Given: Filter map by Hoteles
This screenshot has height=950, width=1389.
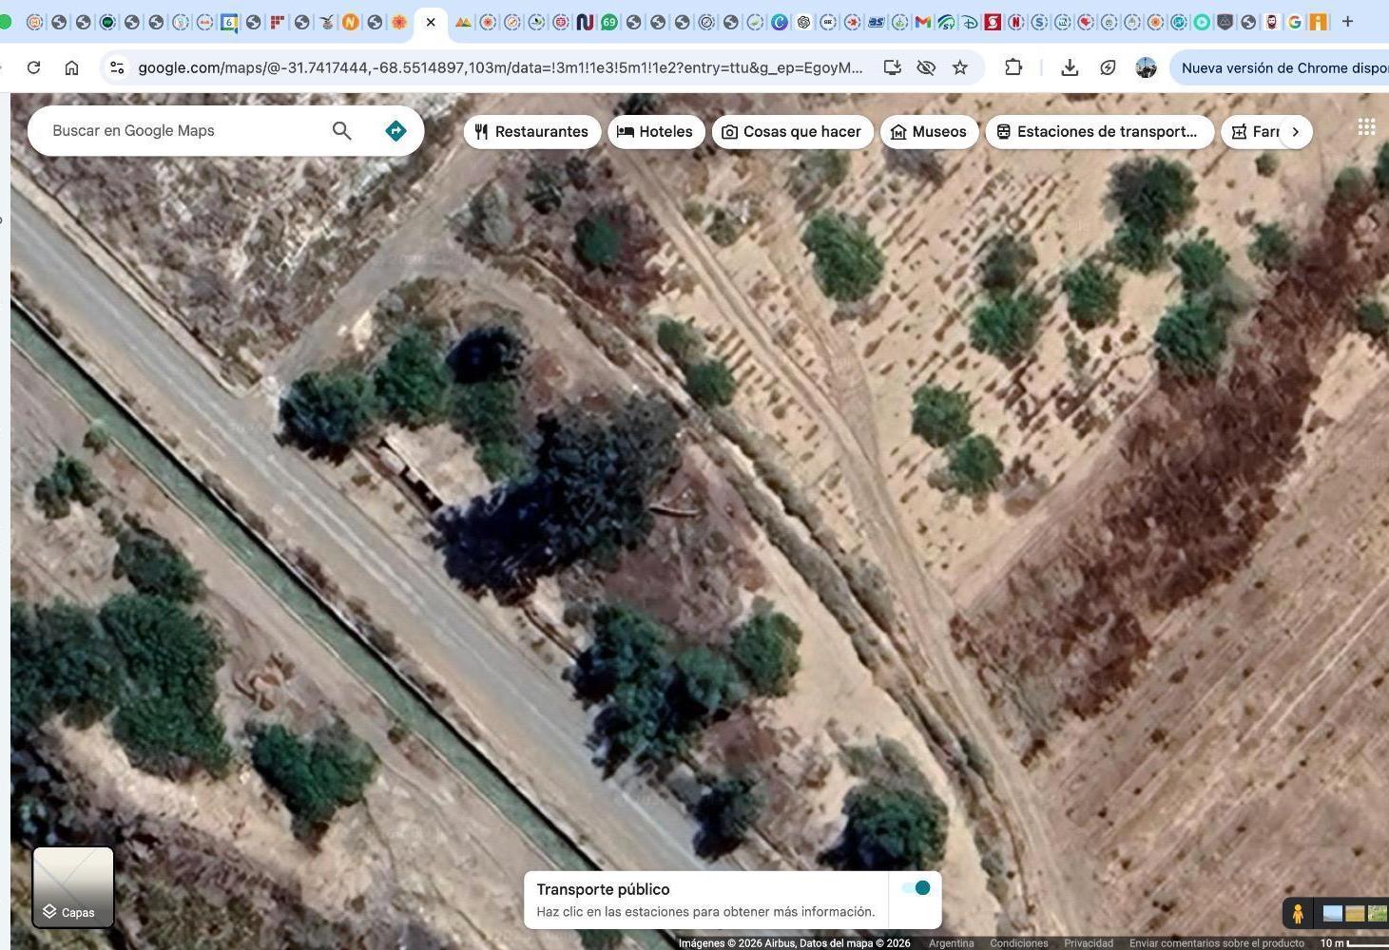Looking at the screenshot, I should (x=656, y=132).
